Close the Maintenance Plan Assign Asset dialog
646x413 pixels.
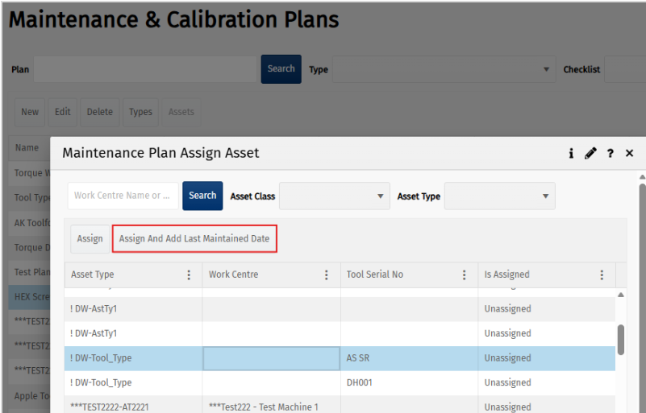pos(630,153)
